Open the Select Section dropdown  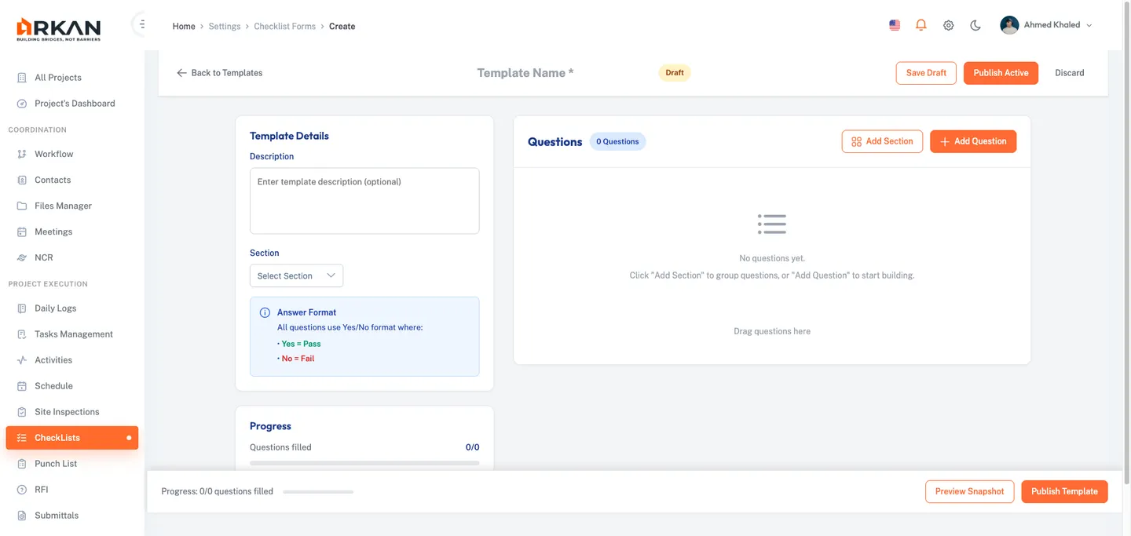296,275
